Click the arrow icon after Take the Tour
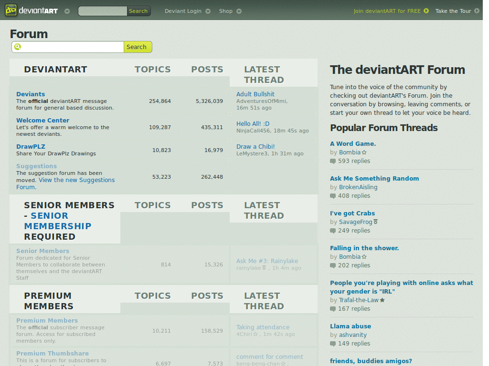Viewport: 489px width, 366px height. pyautogui.click(x=477, y=11)
